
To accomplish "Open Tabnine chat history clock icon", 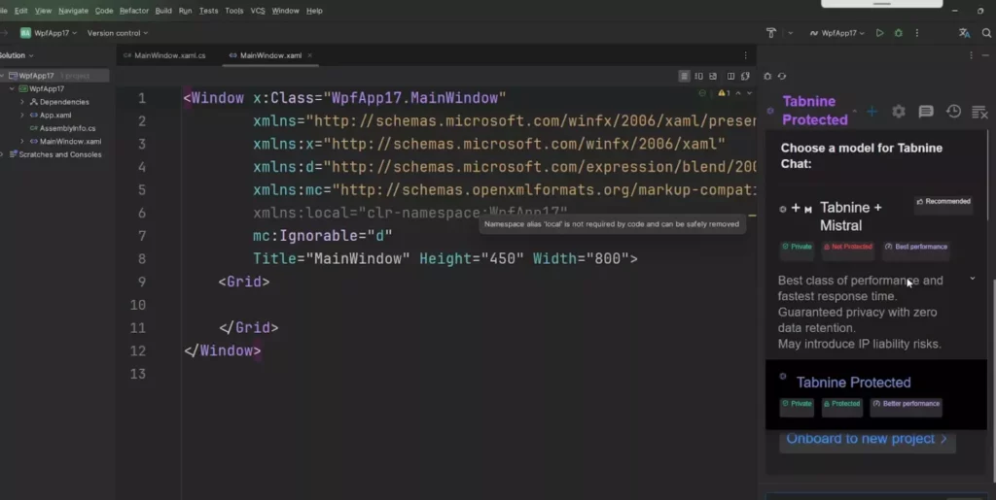I will click(953, 112).
